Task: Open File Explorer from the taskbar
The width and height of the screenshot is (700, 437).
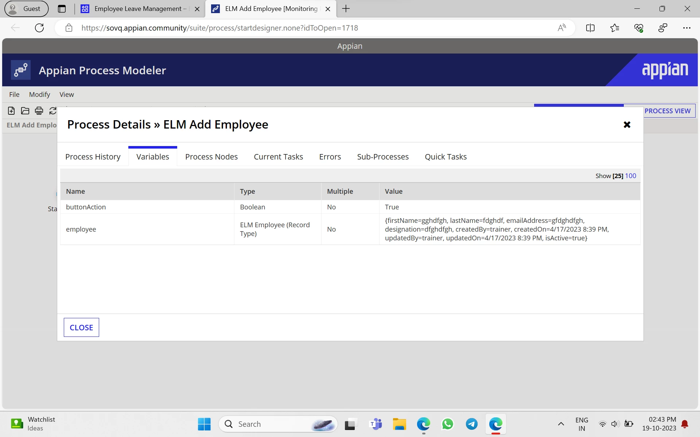Action: tap(400, 424)
